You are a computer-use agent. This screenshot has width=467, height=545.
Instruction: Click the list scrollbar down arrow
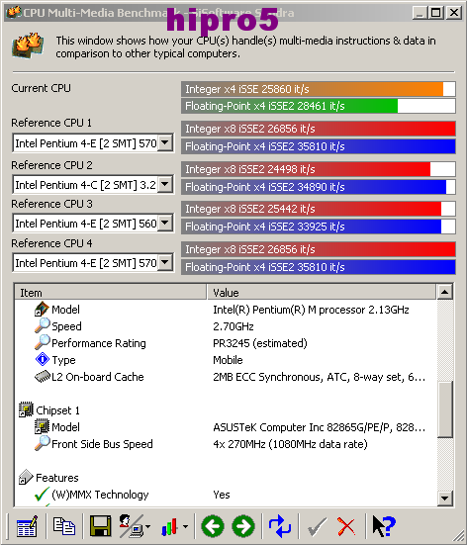(x=445, y=499)
